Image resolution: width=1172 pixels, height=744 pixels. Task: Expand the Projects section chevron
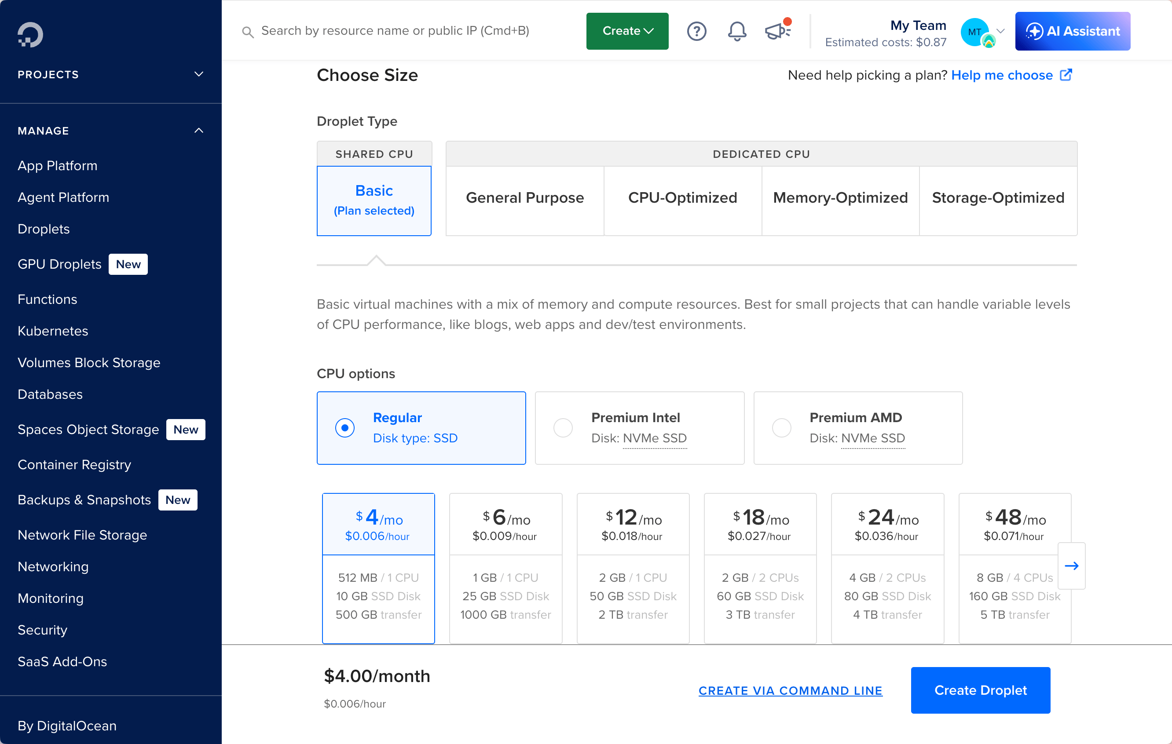pos(198,74)
